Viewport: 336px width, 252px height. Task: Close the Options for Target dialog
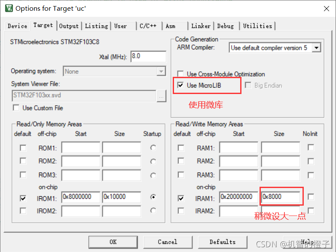pyautogui.click(x=327, y=9)
